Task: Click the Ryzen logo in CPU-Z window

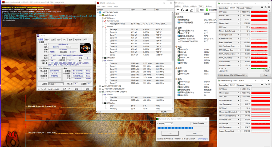Action: click(x=85, y=48)
